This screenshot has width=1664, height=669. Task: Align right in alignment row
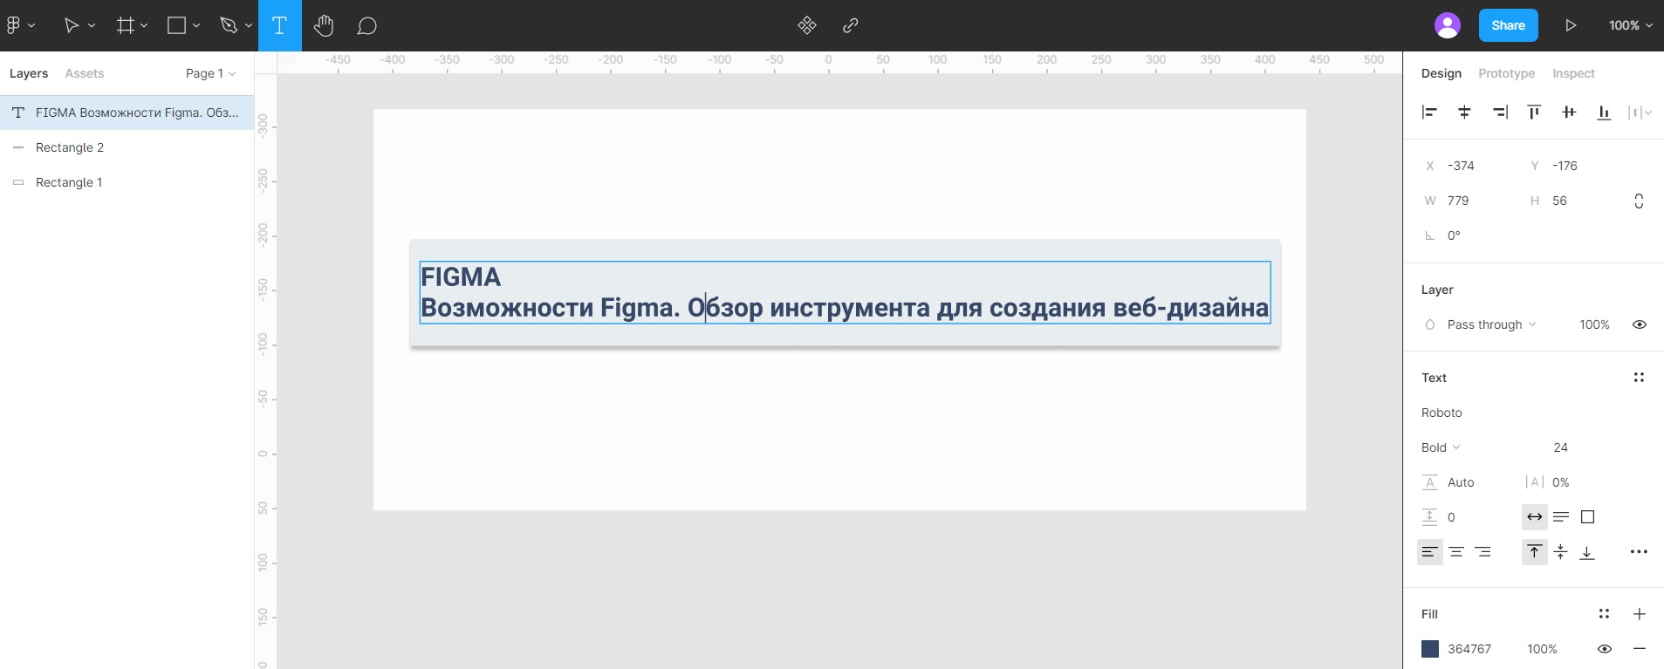(1500, 112)
